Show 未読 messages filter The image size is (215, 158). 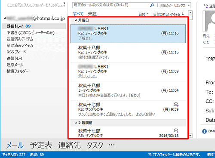point(92,14)
